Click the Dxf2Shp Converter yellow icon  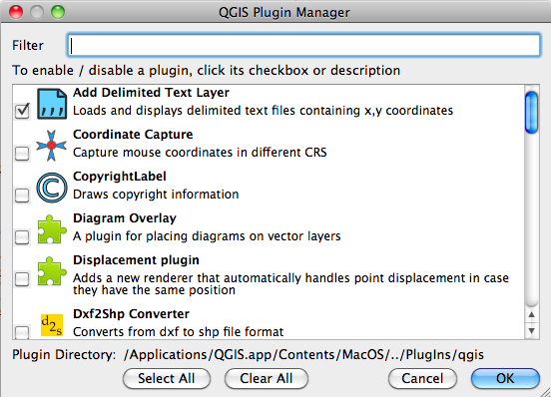coord(52,325)
